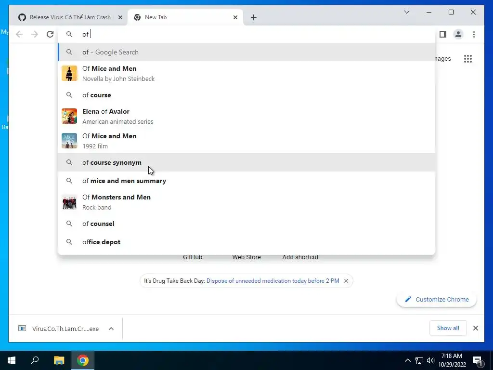Open the Web Store shortcut

246,257
